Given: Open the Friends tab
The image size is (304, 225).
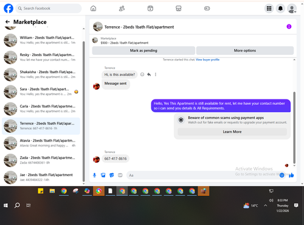Looking at the screenshot, I should [x=122, y=9].
